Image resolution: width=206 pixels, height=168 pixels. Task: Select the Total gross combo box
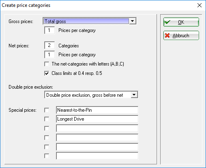click(90, 21)
